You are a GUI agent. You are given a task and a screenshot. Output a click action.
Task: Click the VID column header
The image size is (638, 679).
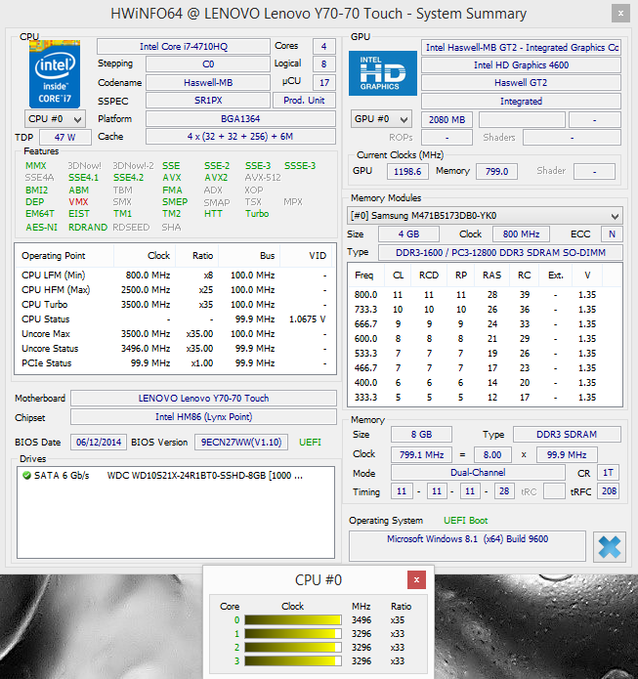306,256
